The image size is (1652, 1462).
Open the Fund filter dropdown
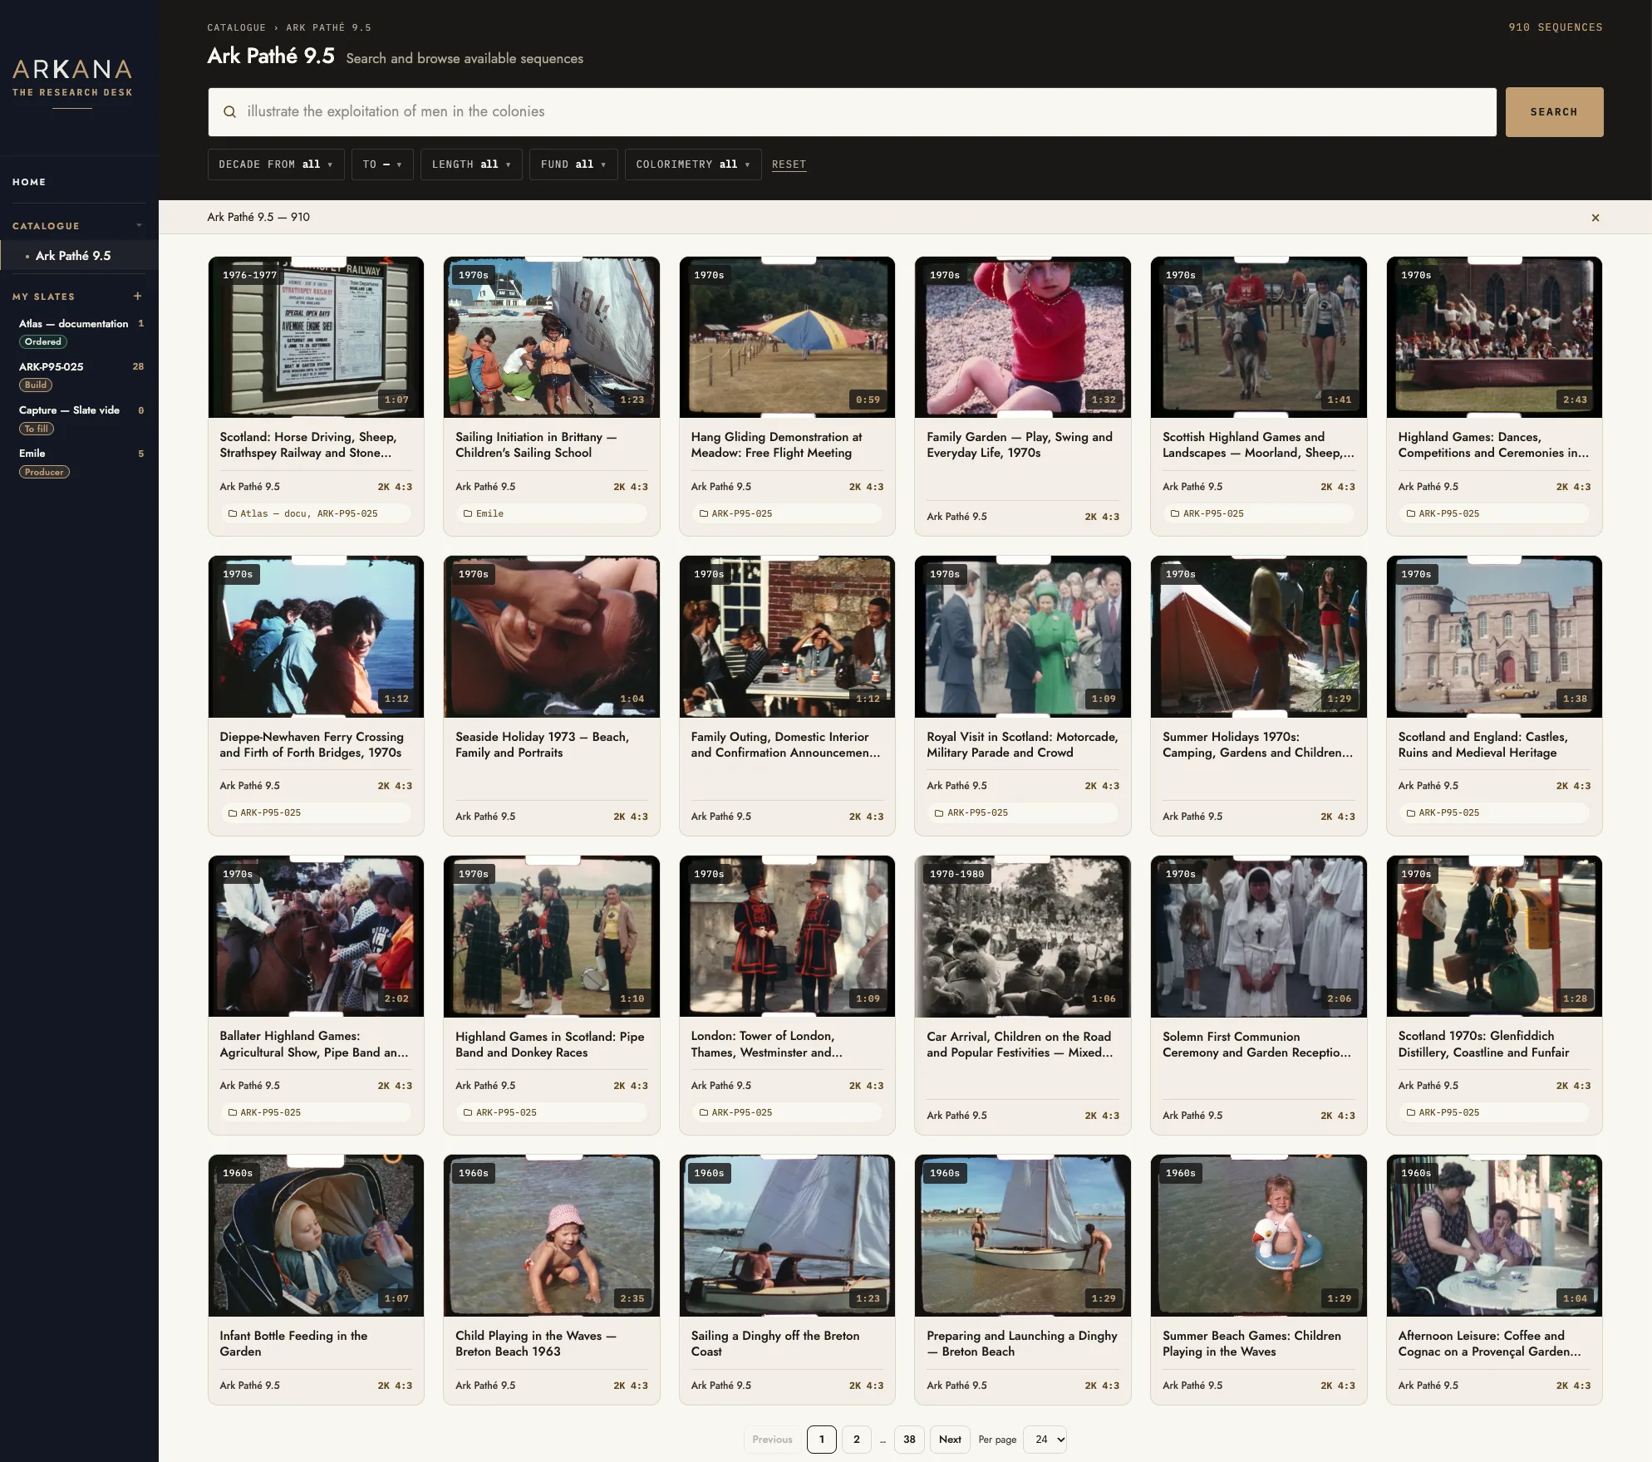point(573,164)
